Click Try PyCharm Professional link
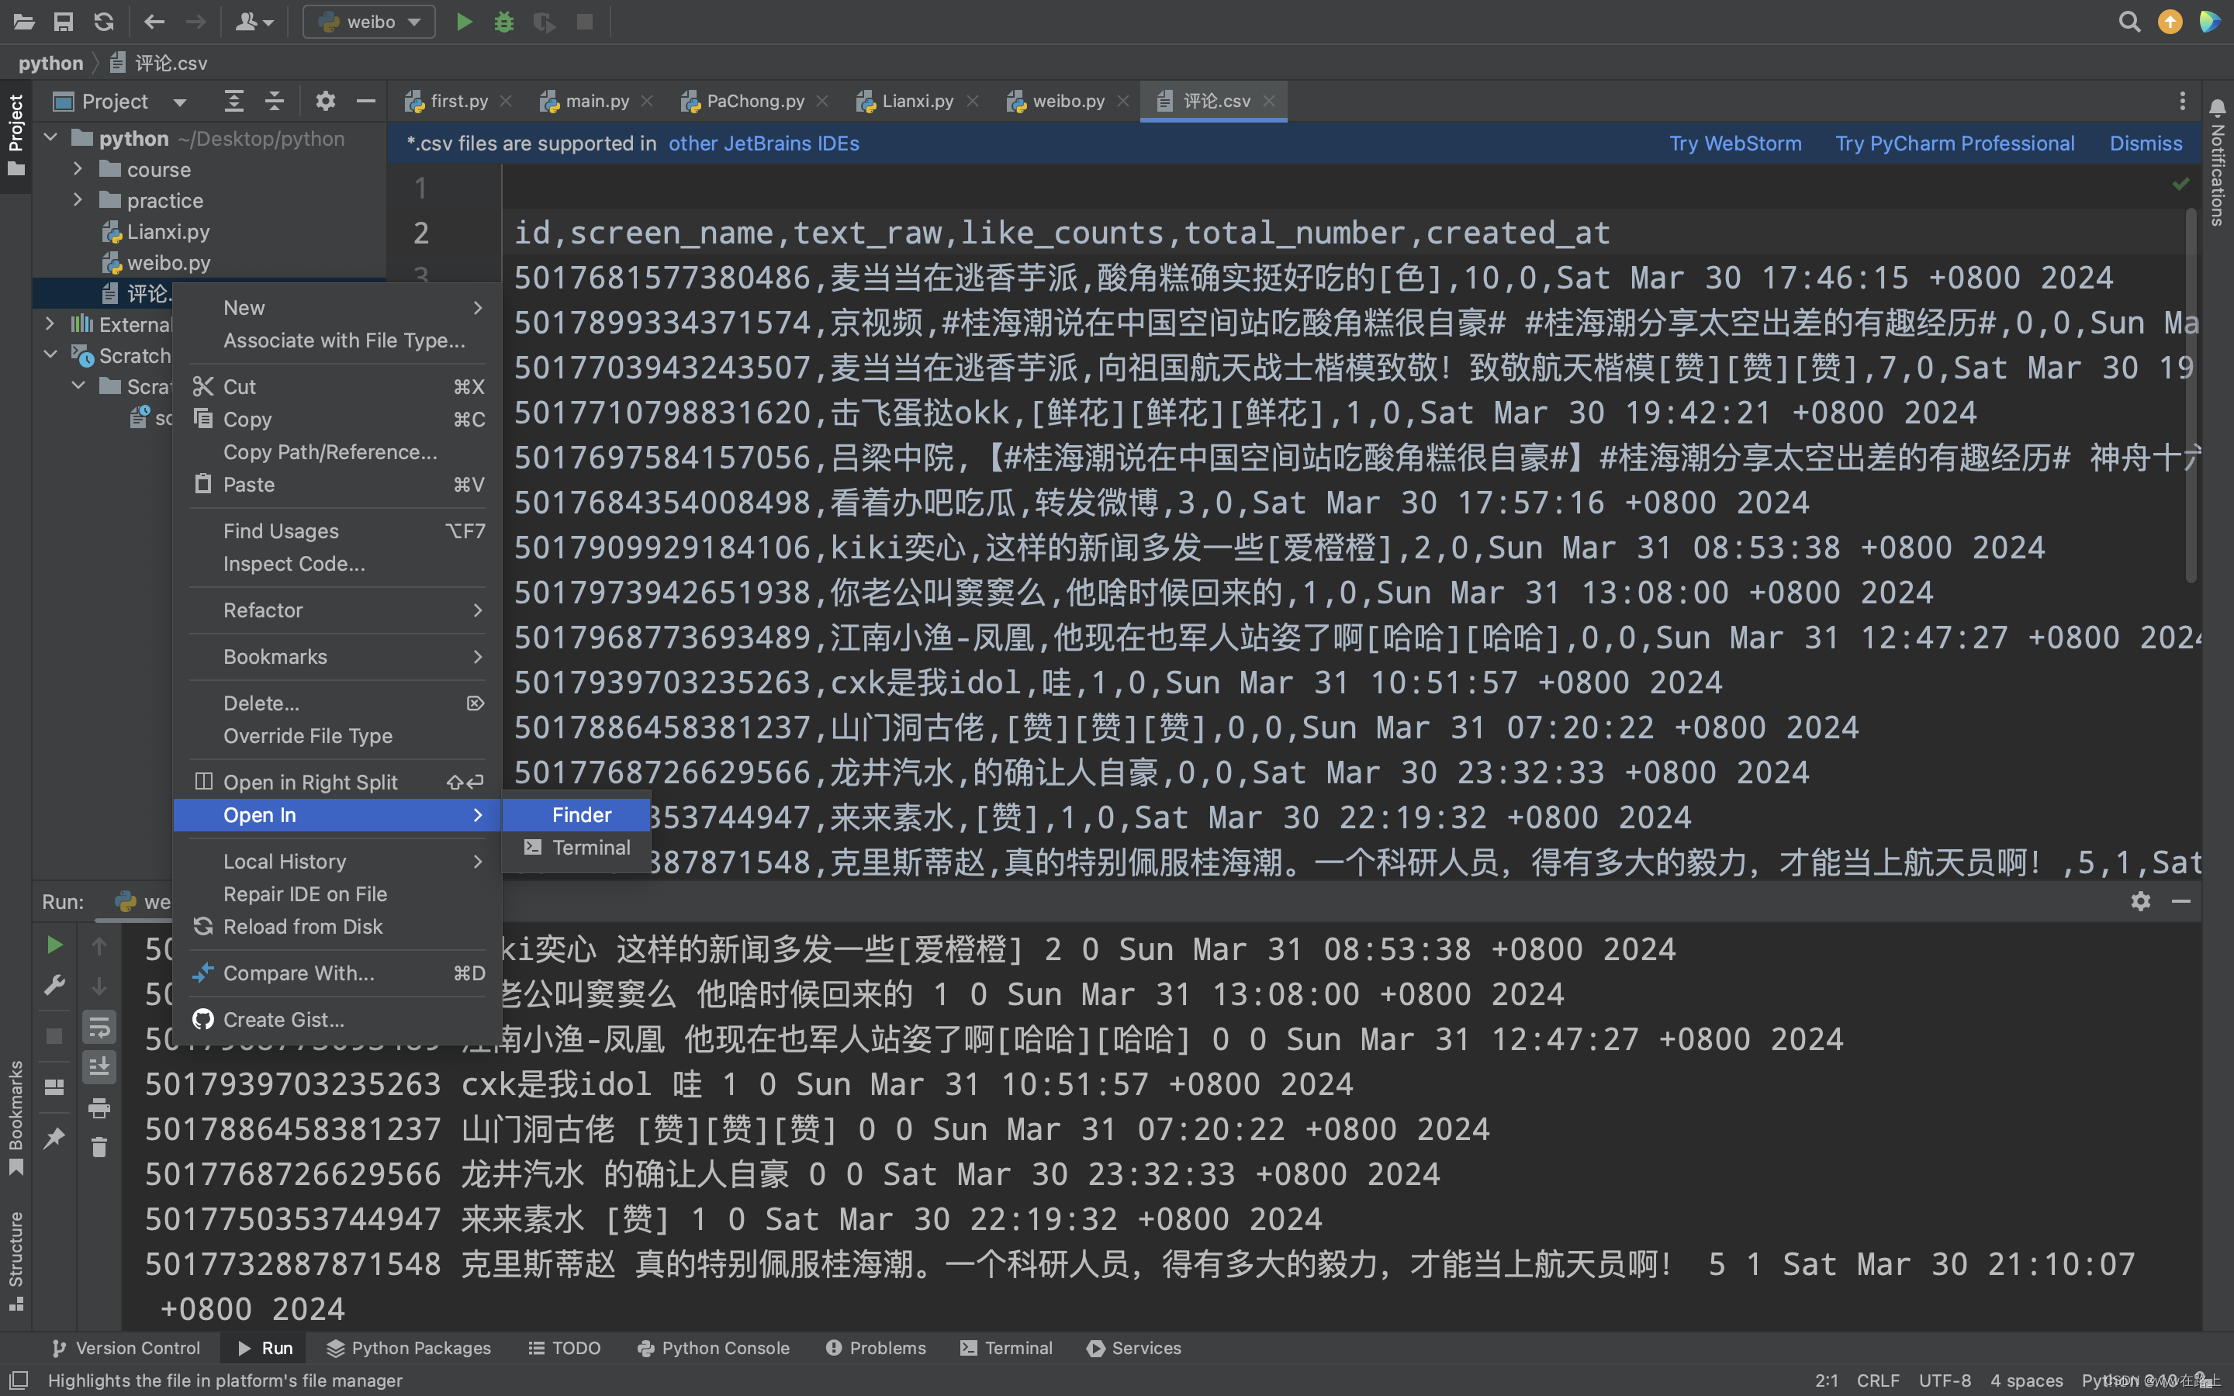Image resolution: width=2234 pixels, height=1396 pixels. pyautogui.click(x=1954, y=143)
